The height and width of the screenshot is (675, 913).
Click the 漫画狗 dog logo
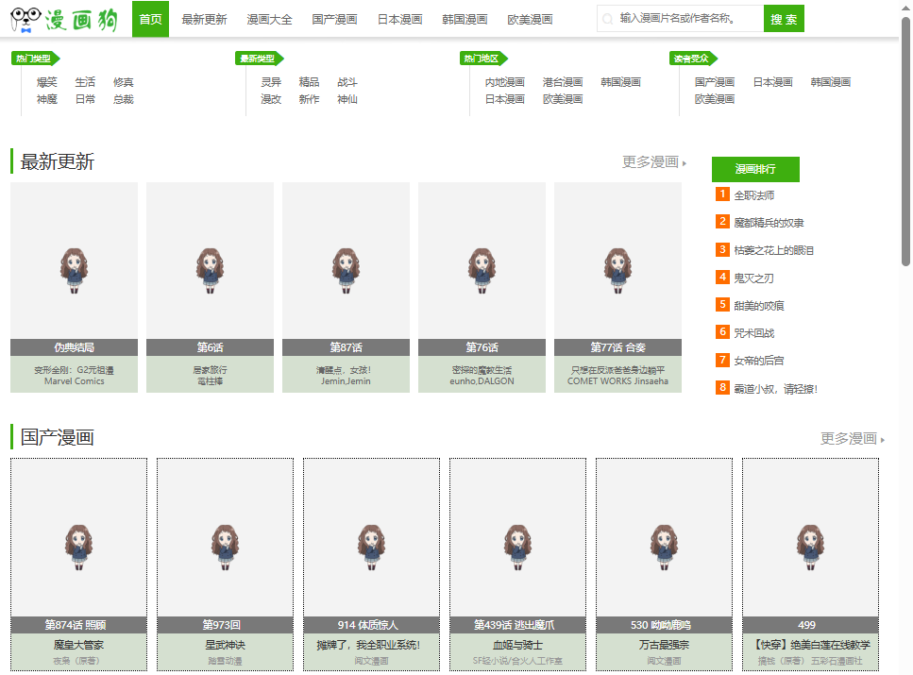pyautogui.click(x=64, y=19)
